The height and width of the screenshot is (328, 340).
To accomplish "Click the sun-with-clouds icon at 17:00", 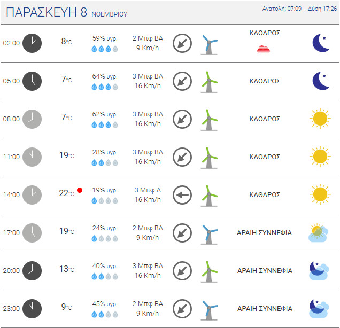I will [x=318, y=232].
